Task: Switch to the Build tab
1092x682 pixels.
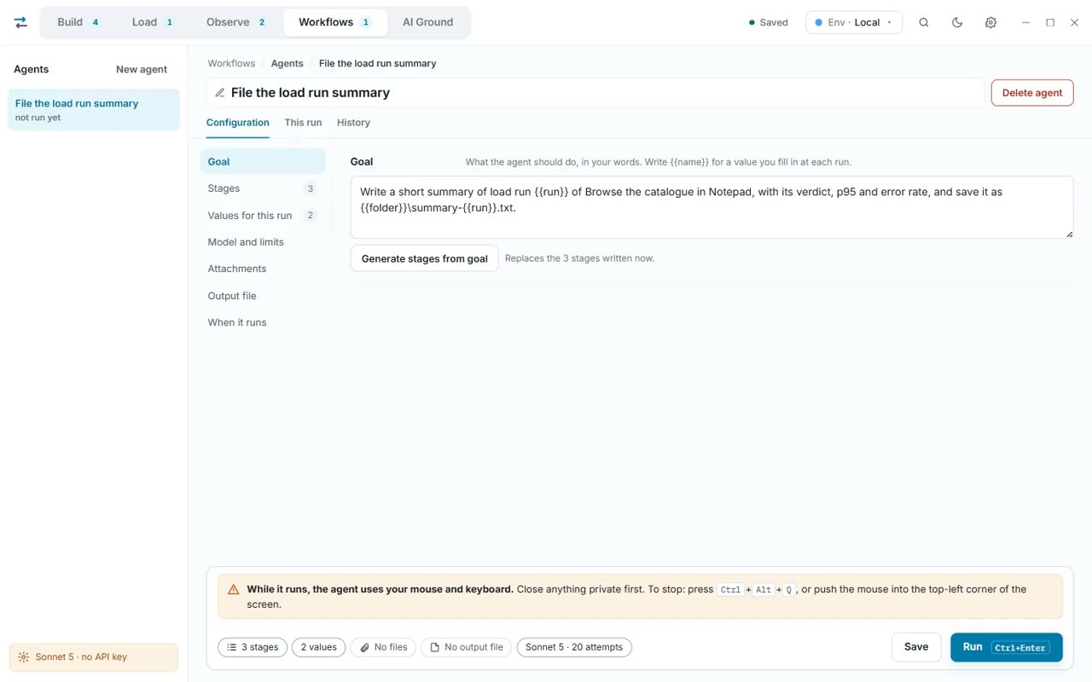Action: 78,22
